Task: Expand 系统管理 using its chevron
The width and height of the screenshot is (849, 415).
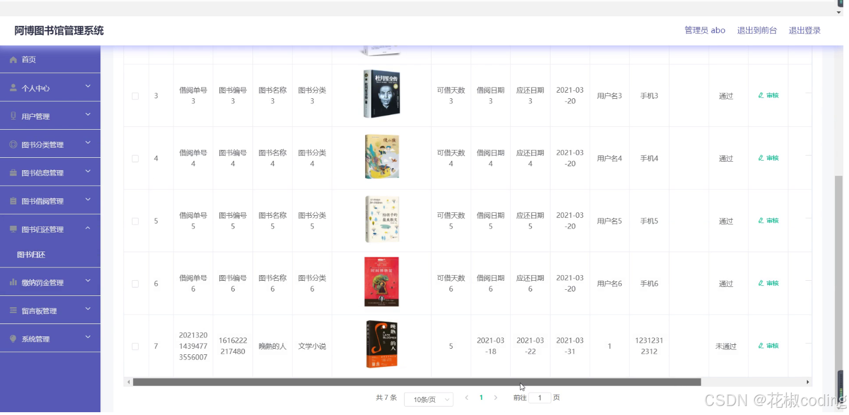Action: coord(88,337)
